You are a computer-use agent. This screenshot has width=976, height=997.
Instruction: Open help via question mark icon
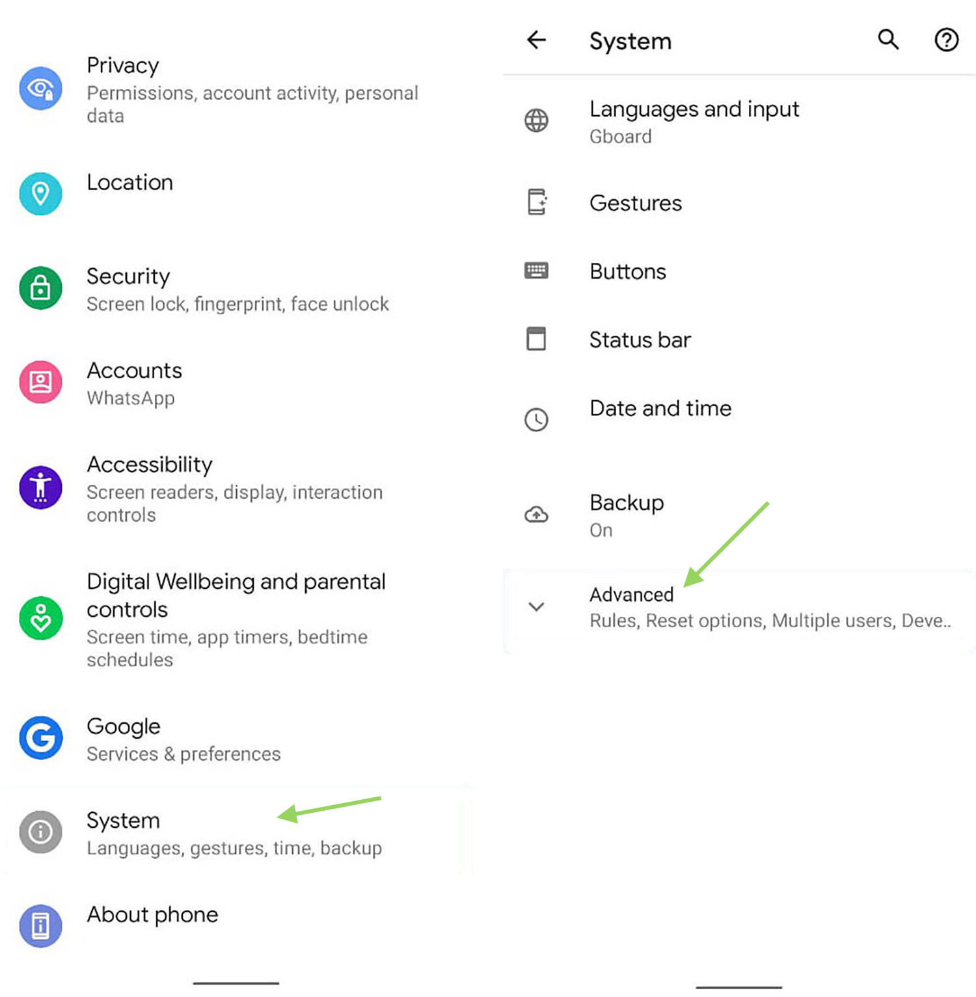click(x=946, y=40)
